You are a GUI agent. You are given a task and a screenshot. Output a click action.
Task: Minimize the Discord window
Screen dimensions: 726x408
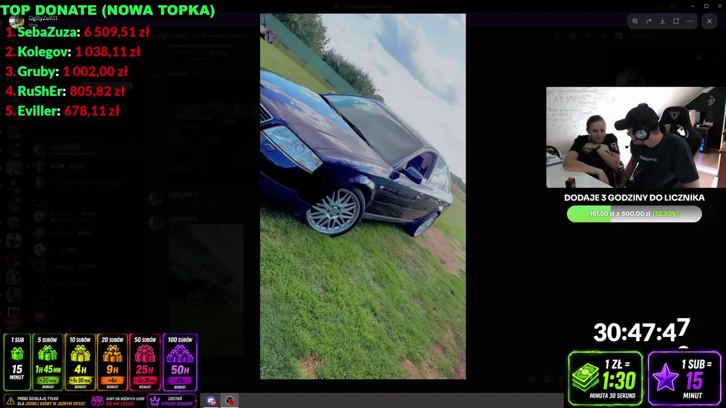pos(693,6)
